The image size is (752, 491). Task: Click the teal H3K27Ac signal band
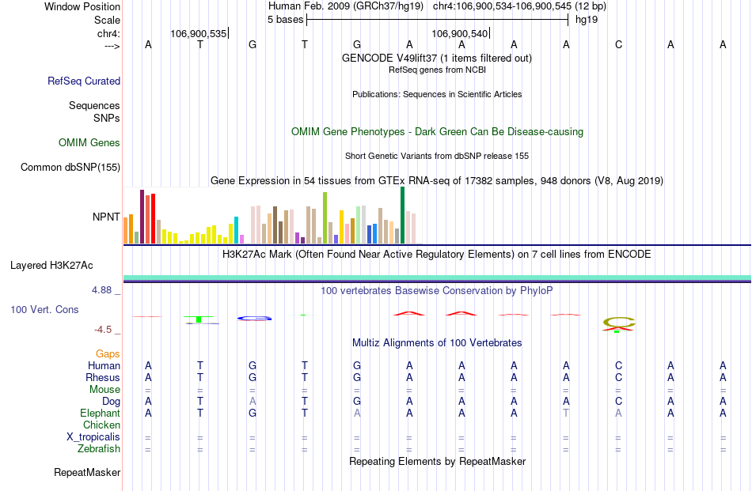[437, 278]
